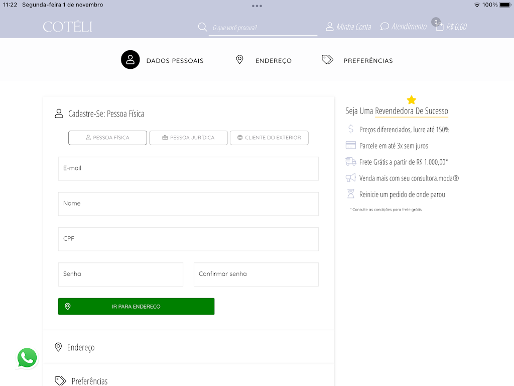This screenshot has height=386, width=514.
Task: Click the Ir Para Endereço green button
Action: [137, 306]
